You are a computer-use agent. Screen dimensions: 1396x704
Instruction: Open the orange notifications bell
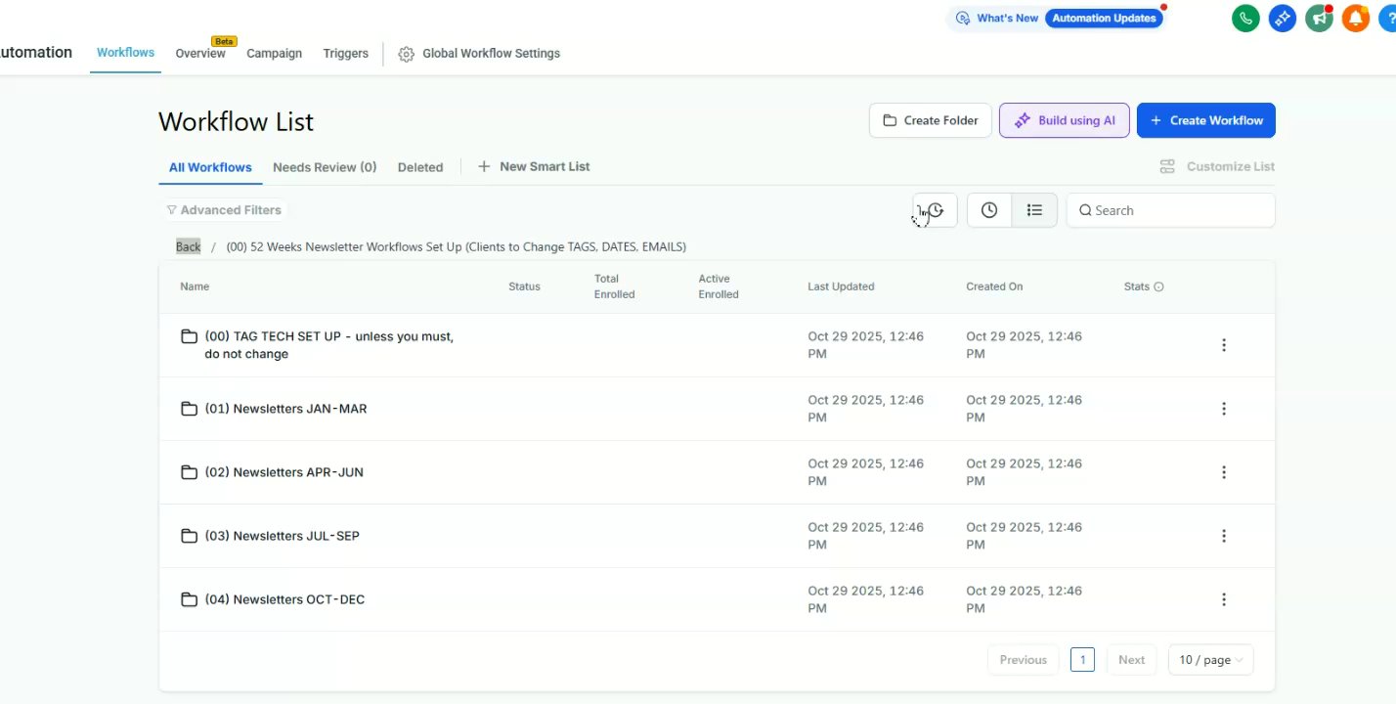click(x=1355, y=18)
